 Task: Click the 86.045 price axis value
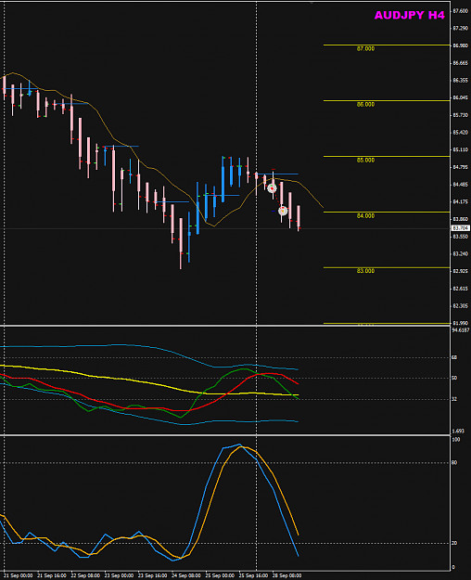(460, 97)
